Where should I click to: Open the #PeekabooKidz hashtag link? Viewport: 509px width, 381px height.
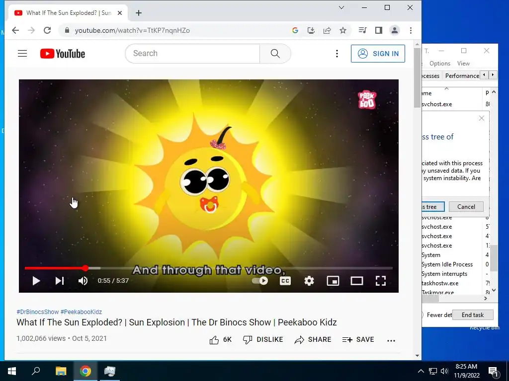[81, 312]
